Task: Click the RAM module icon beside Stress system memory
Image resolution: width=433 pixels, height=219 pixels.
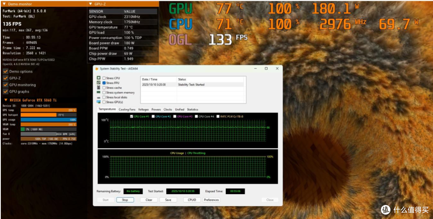Action: pyautogui.click(x=99, y=92)
